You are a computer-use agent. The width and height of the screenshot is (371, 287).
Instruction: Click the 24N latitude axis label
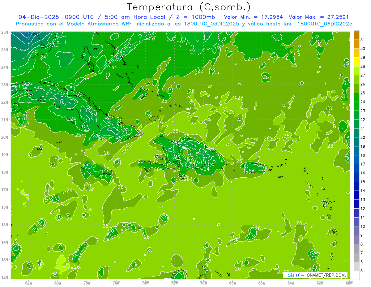coord(4,67)
